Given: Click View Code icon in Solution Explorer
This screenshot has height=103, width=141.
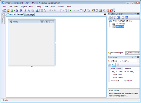Looking at the screenshot, I should click(123, 17).
